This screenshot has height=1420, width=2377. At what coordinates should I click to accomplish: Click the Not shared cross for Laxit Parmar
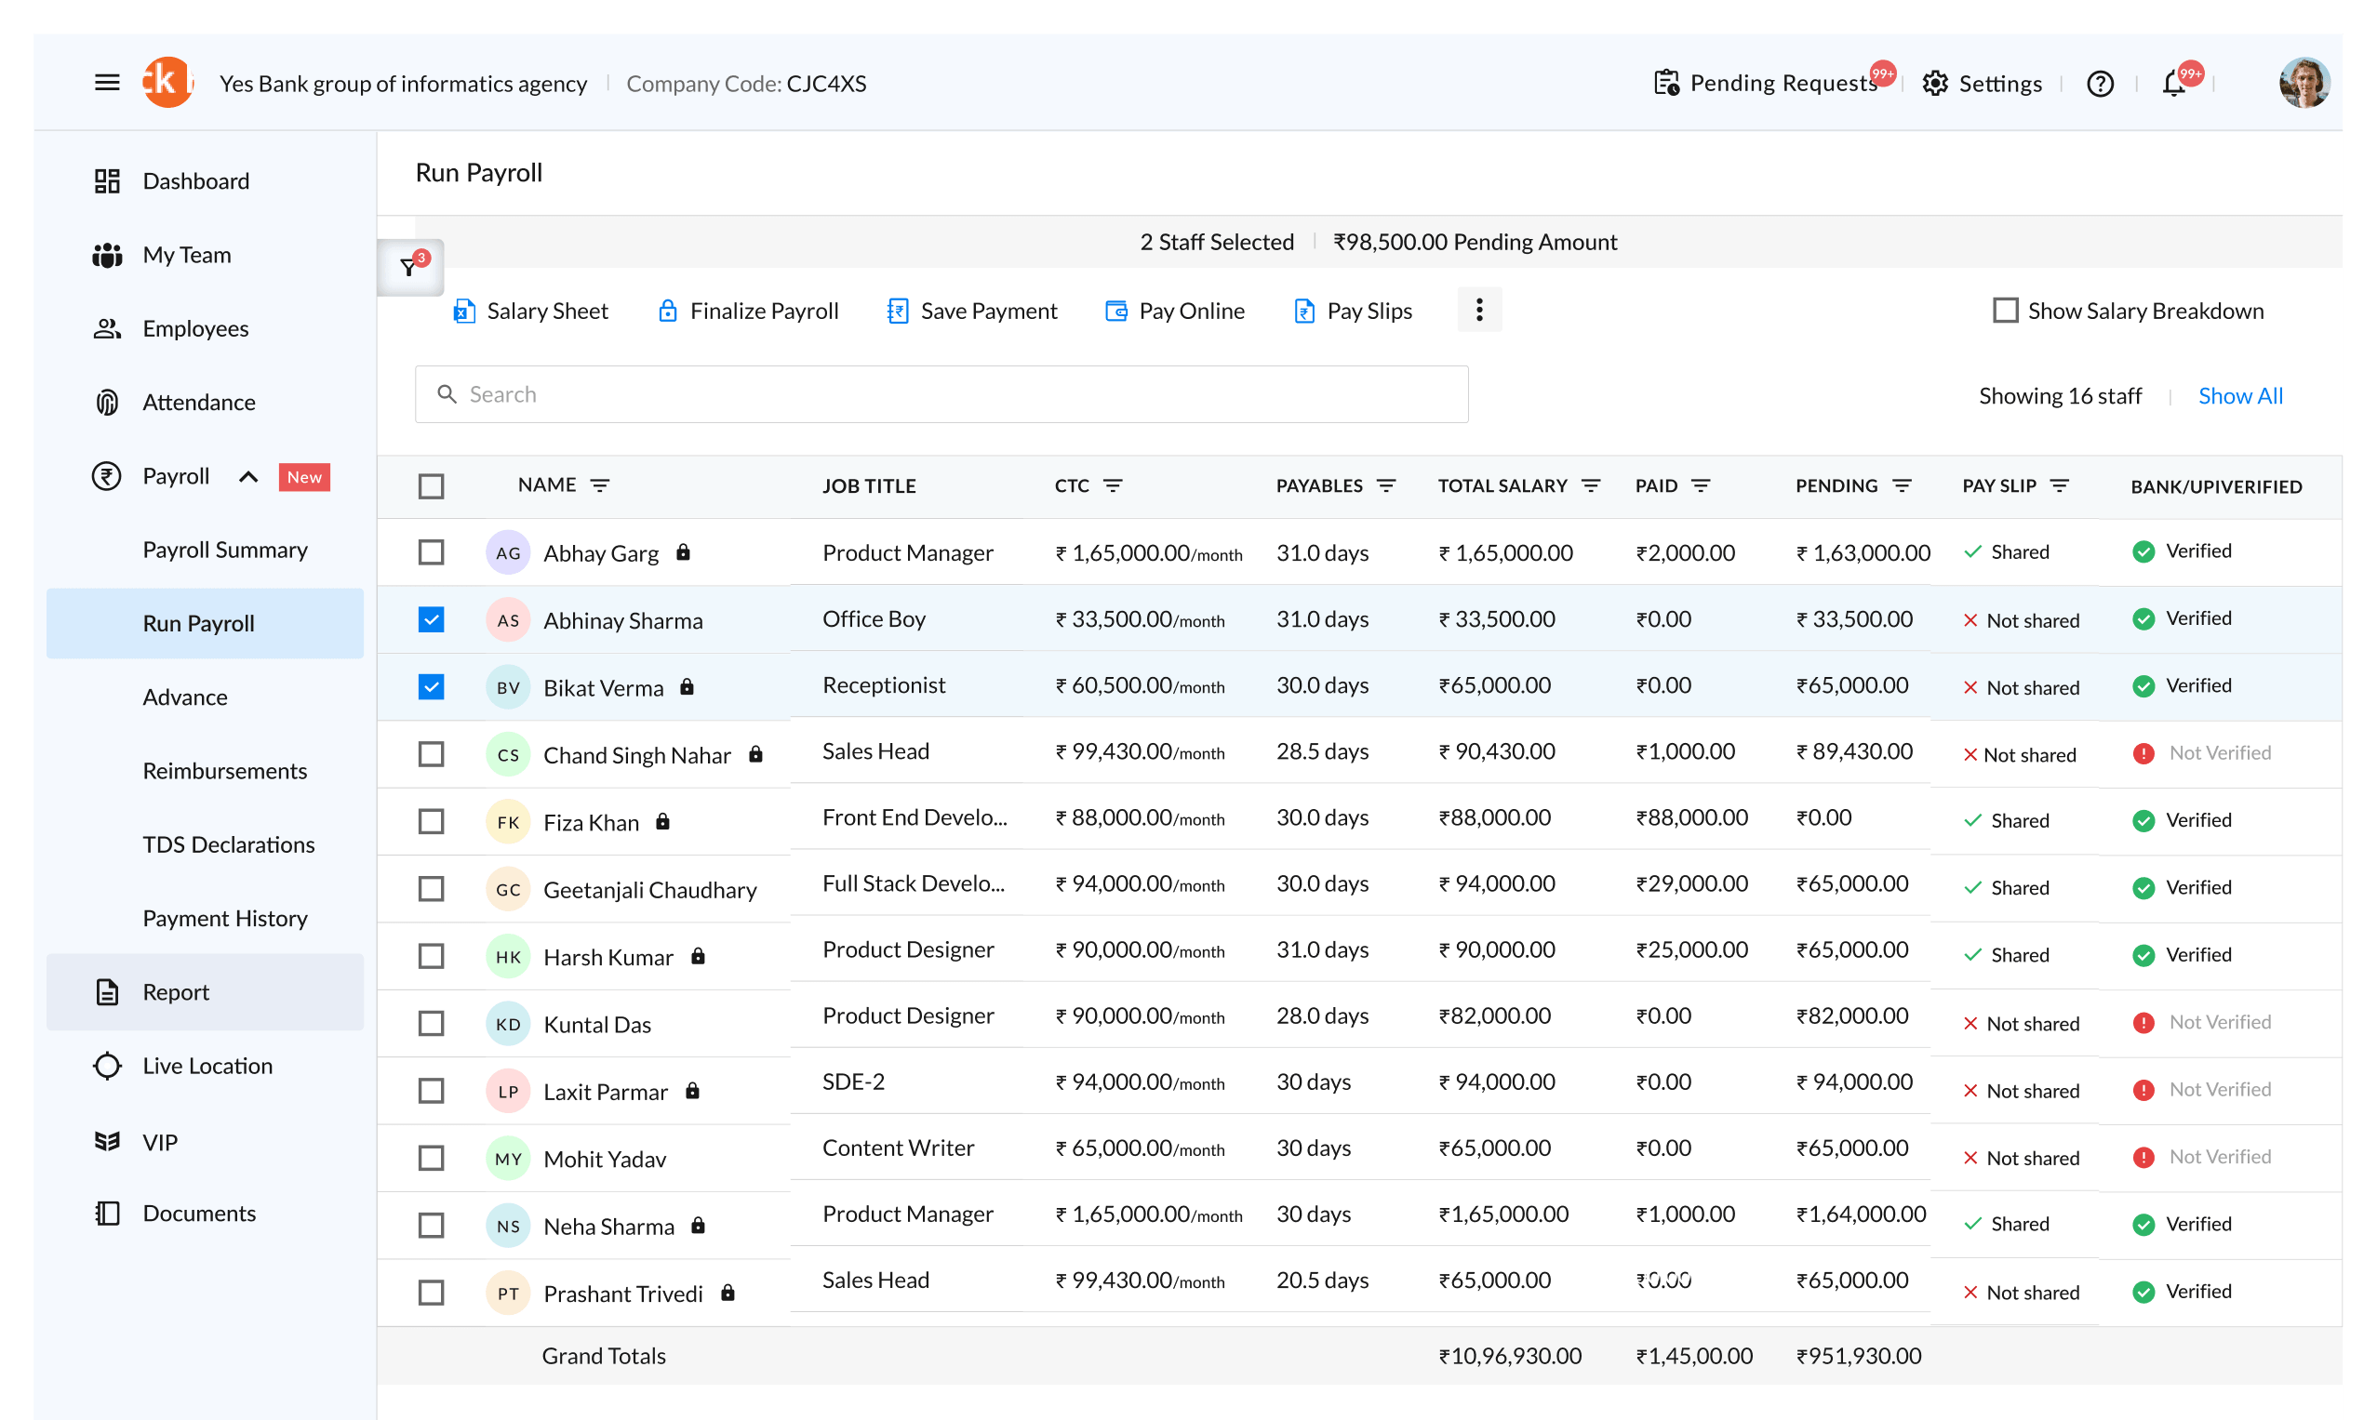[x=1970, y=1091]
